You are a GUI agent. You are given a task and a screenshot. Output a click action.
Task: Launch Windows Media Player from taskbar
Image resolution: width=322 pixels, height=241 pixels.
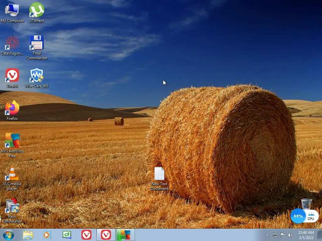coord(47,235)
